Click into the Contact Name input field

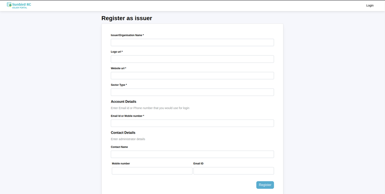[192, 154]
